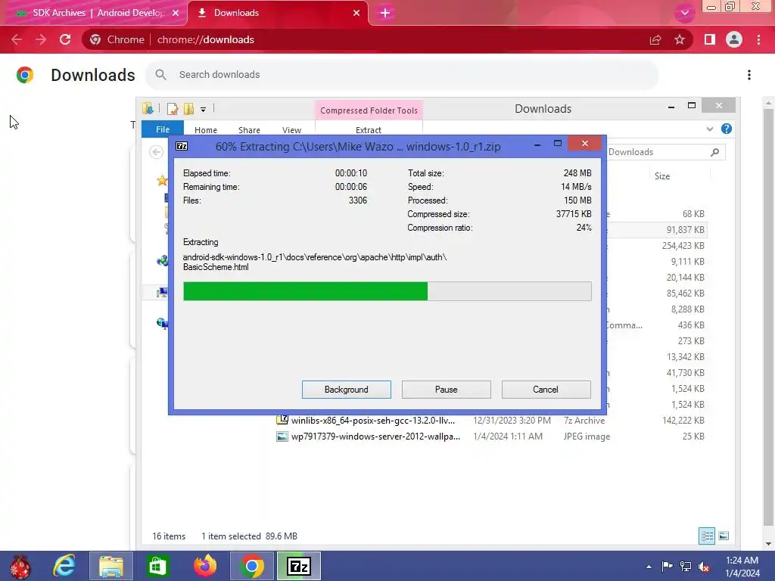The width and height of the screenshot is (775, 581).
Task: Show hidden tray icons arrow
Action: pyautogui.click(x=649, y=567)
